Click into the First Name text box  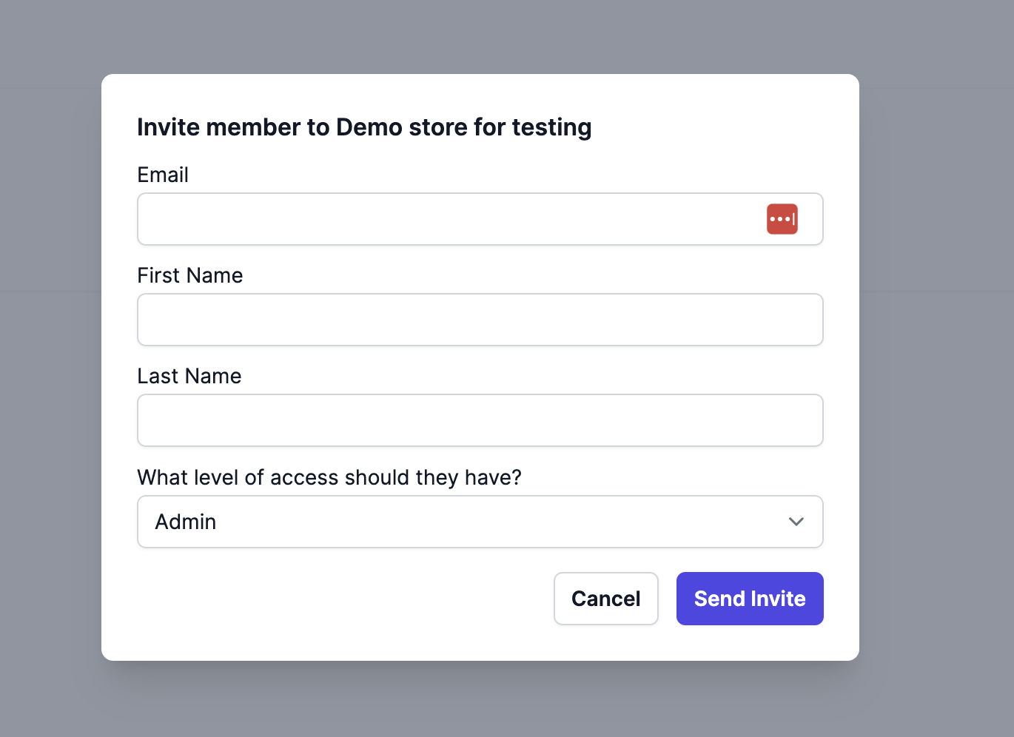(x=480, y=320)
